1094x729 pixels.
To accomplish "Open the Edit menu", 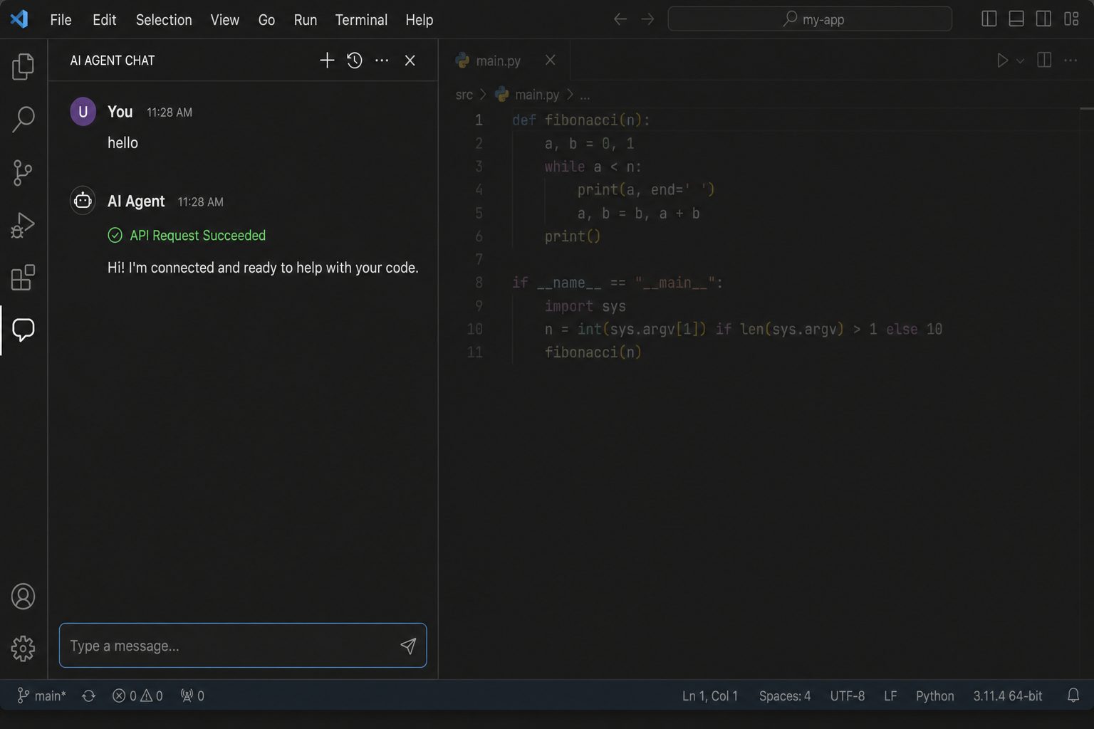I will coord(104,20).
